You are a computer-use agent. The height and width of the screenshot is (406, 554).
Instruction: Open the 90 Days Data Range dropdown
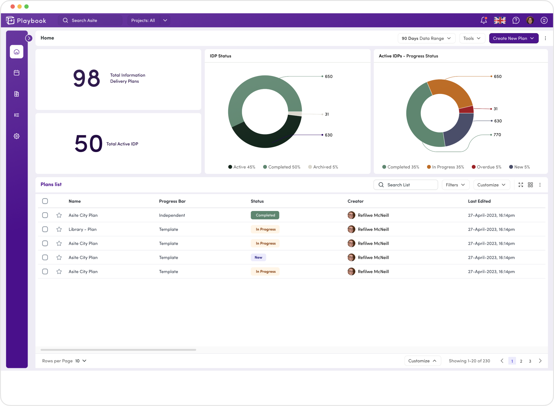pos(426,38)
